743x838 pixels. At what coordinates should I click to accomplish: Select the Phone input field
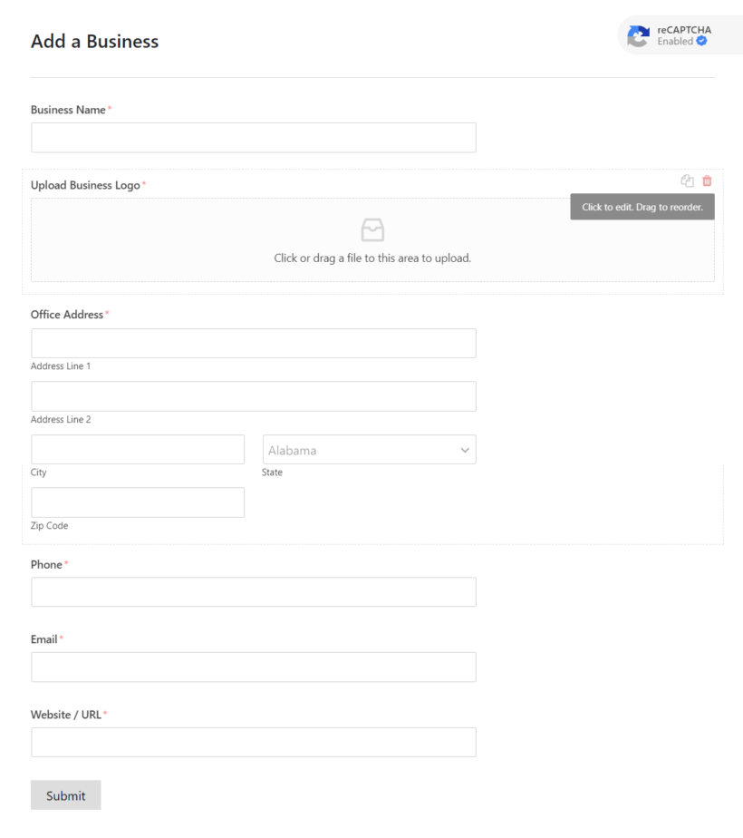click(x=254, y=591)
